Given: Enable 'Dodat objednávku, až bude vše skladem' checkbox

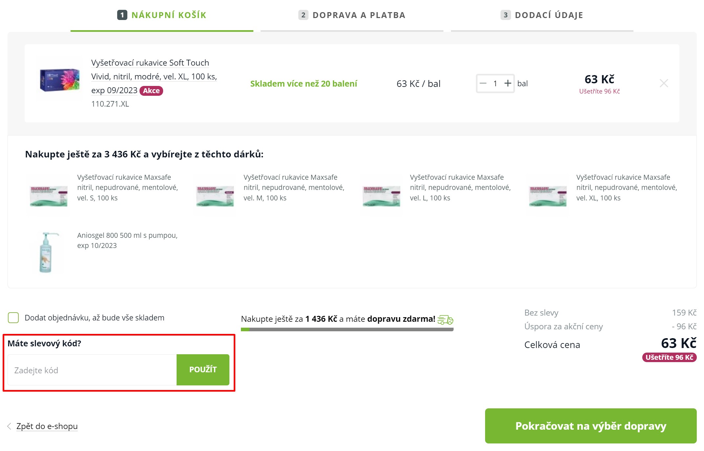Looking at the screenshot, I should [13, 318].
